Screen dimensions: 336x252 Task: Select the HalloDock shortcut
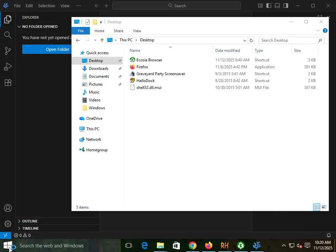(x=145, y=81)
